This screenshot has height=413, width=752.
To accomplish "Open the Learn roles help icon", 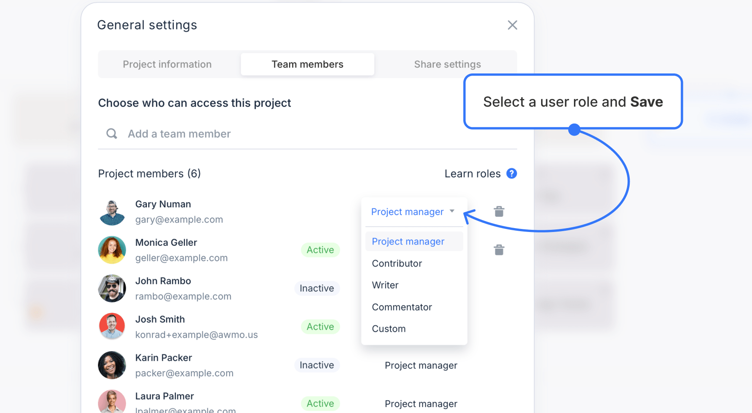I will (512, 173).
